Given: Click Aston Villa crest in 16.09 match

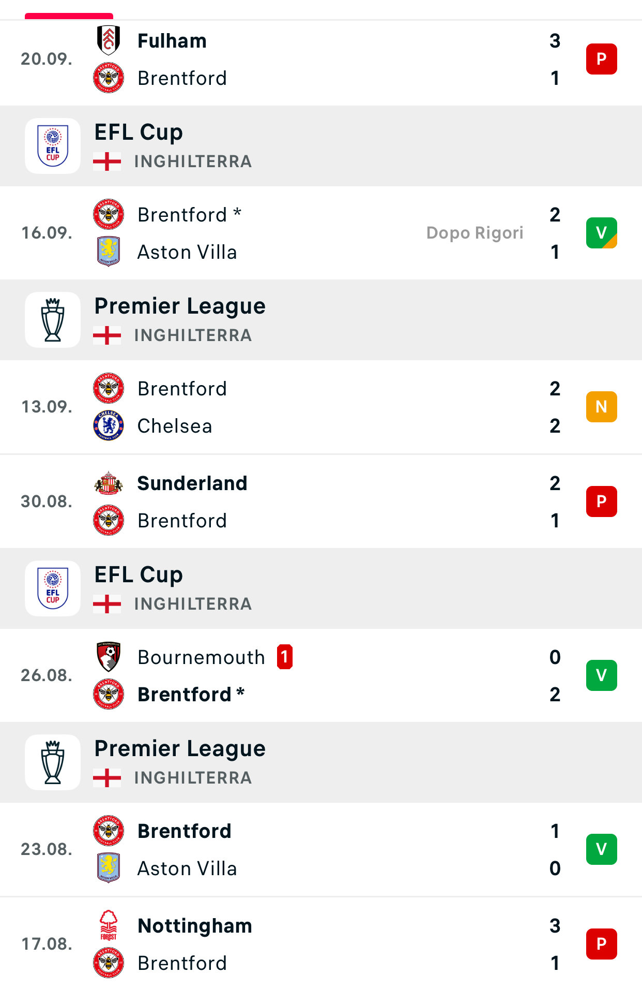Looking at the screenshot, I should [x=109, y=252].
